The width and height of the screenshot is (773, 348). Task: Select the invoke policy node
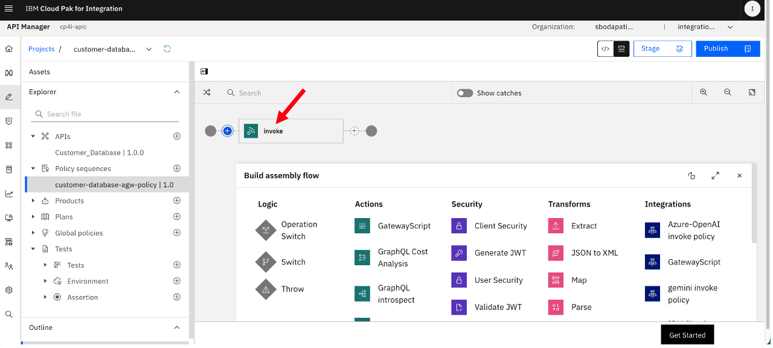pyautogui.click(x=291, y=130)
